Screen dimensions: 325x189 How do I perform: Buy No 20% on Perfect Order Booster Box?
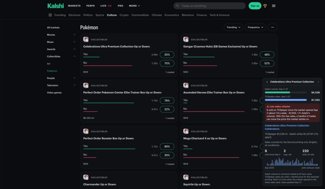pyautogui.click(x=167, y=155)
